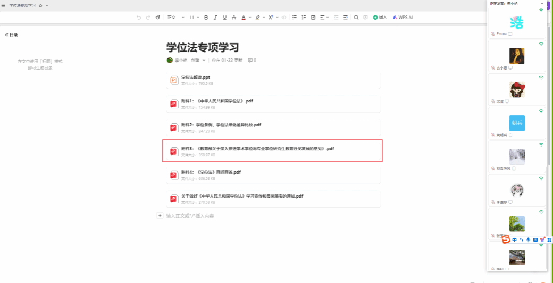
Task: Star the document 学位法专项学习
Action: tap(40, 5)
